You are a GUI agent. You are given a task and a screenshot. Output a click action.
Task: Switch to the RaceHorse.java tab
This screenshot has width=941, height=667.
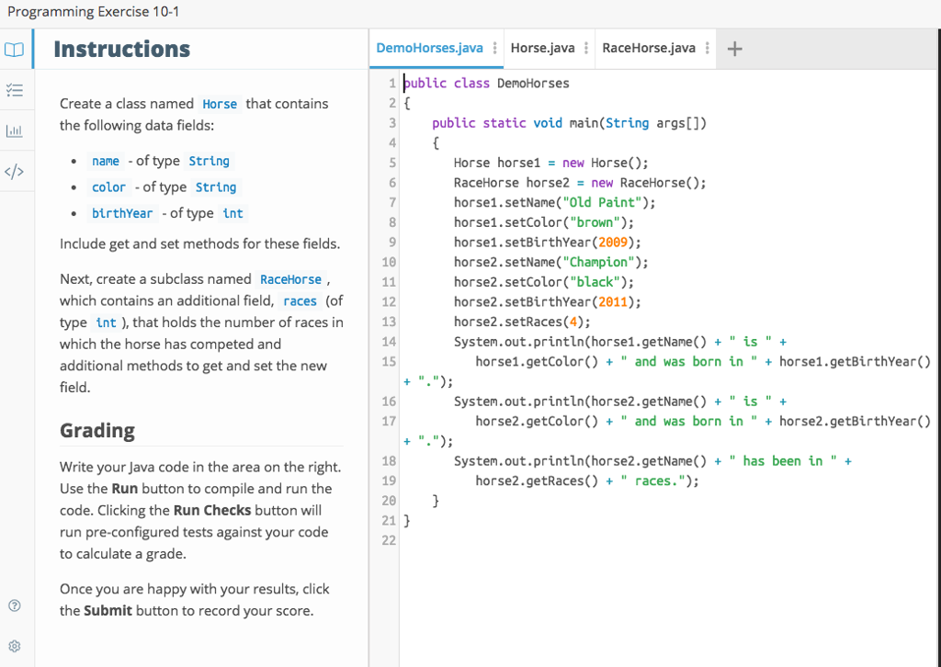pyautogui.click(x=649, y=48)
